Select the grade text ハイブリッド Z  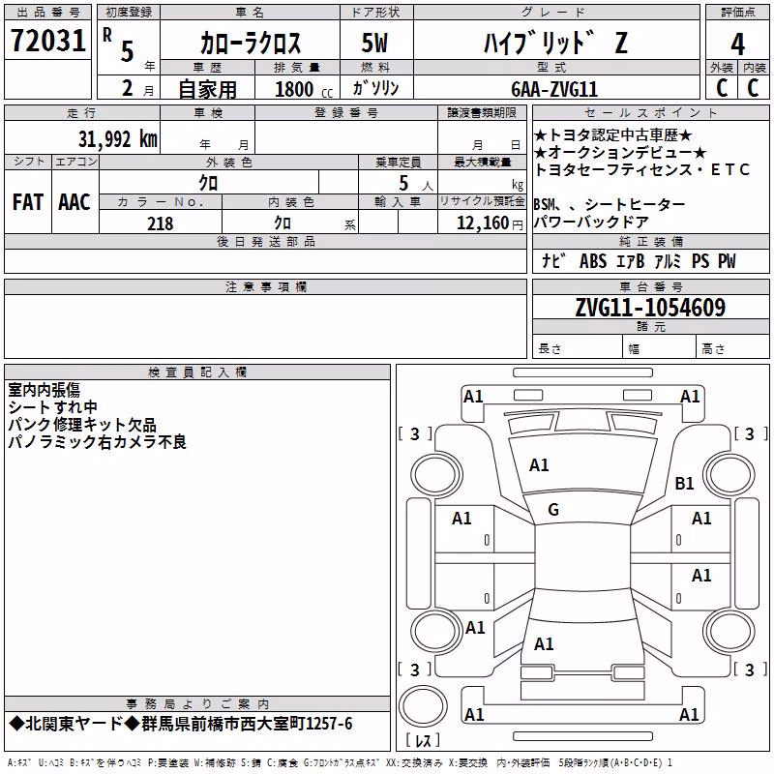(555, 43)
